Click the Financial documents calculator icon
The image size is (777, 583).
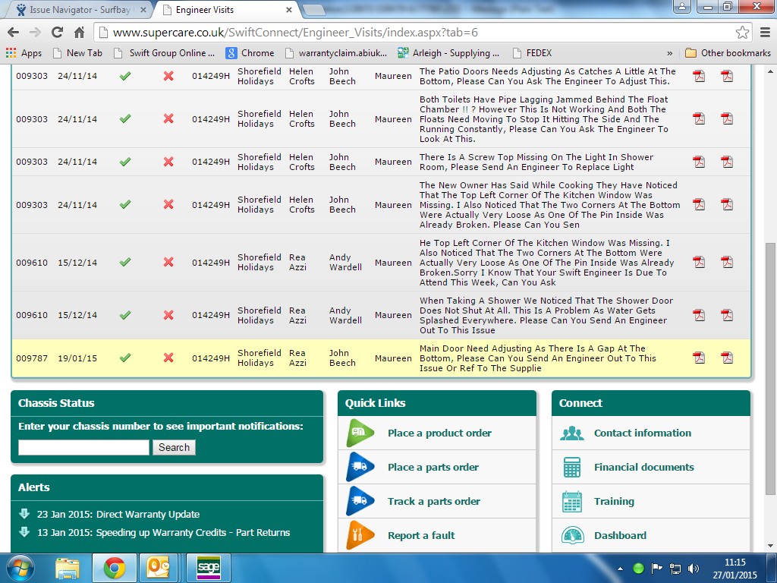point(572,468)
